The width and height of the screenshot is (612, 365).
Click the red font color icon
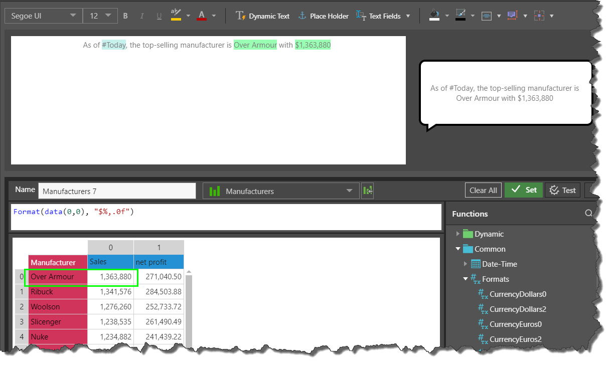[202, 15]
